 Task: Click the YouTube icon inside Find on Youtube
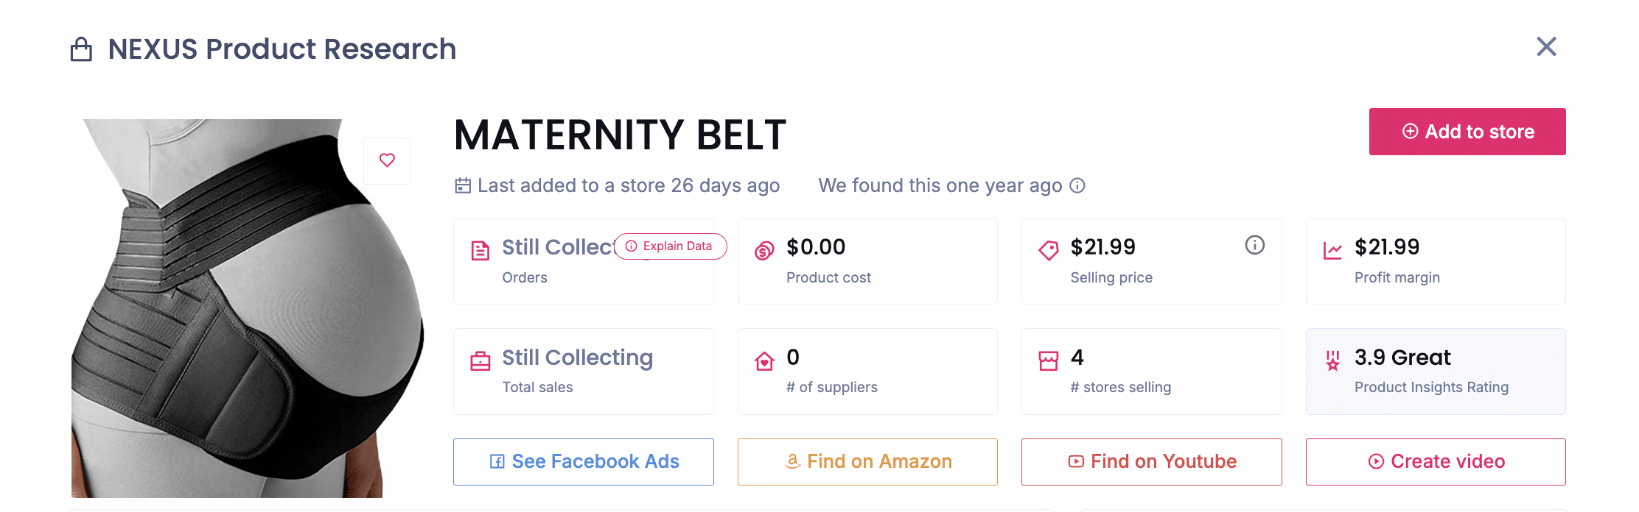[1075, 461]
